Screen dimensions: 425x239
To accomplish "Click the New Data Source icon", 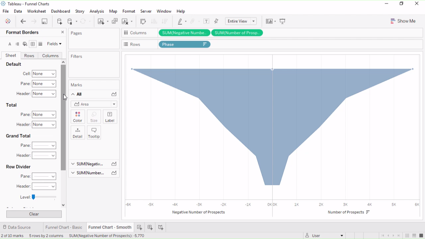I will (x=59, y=21).
